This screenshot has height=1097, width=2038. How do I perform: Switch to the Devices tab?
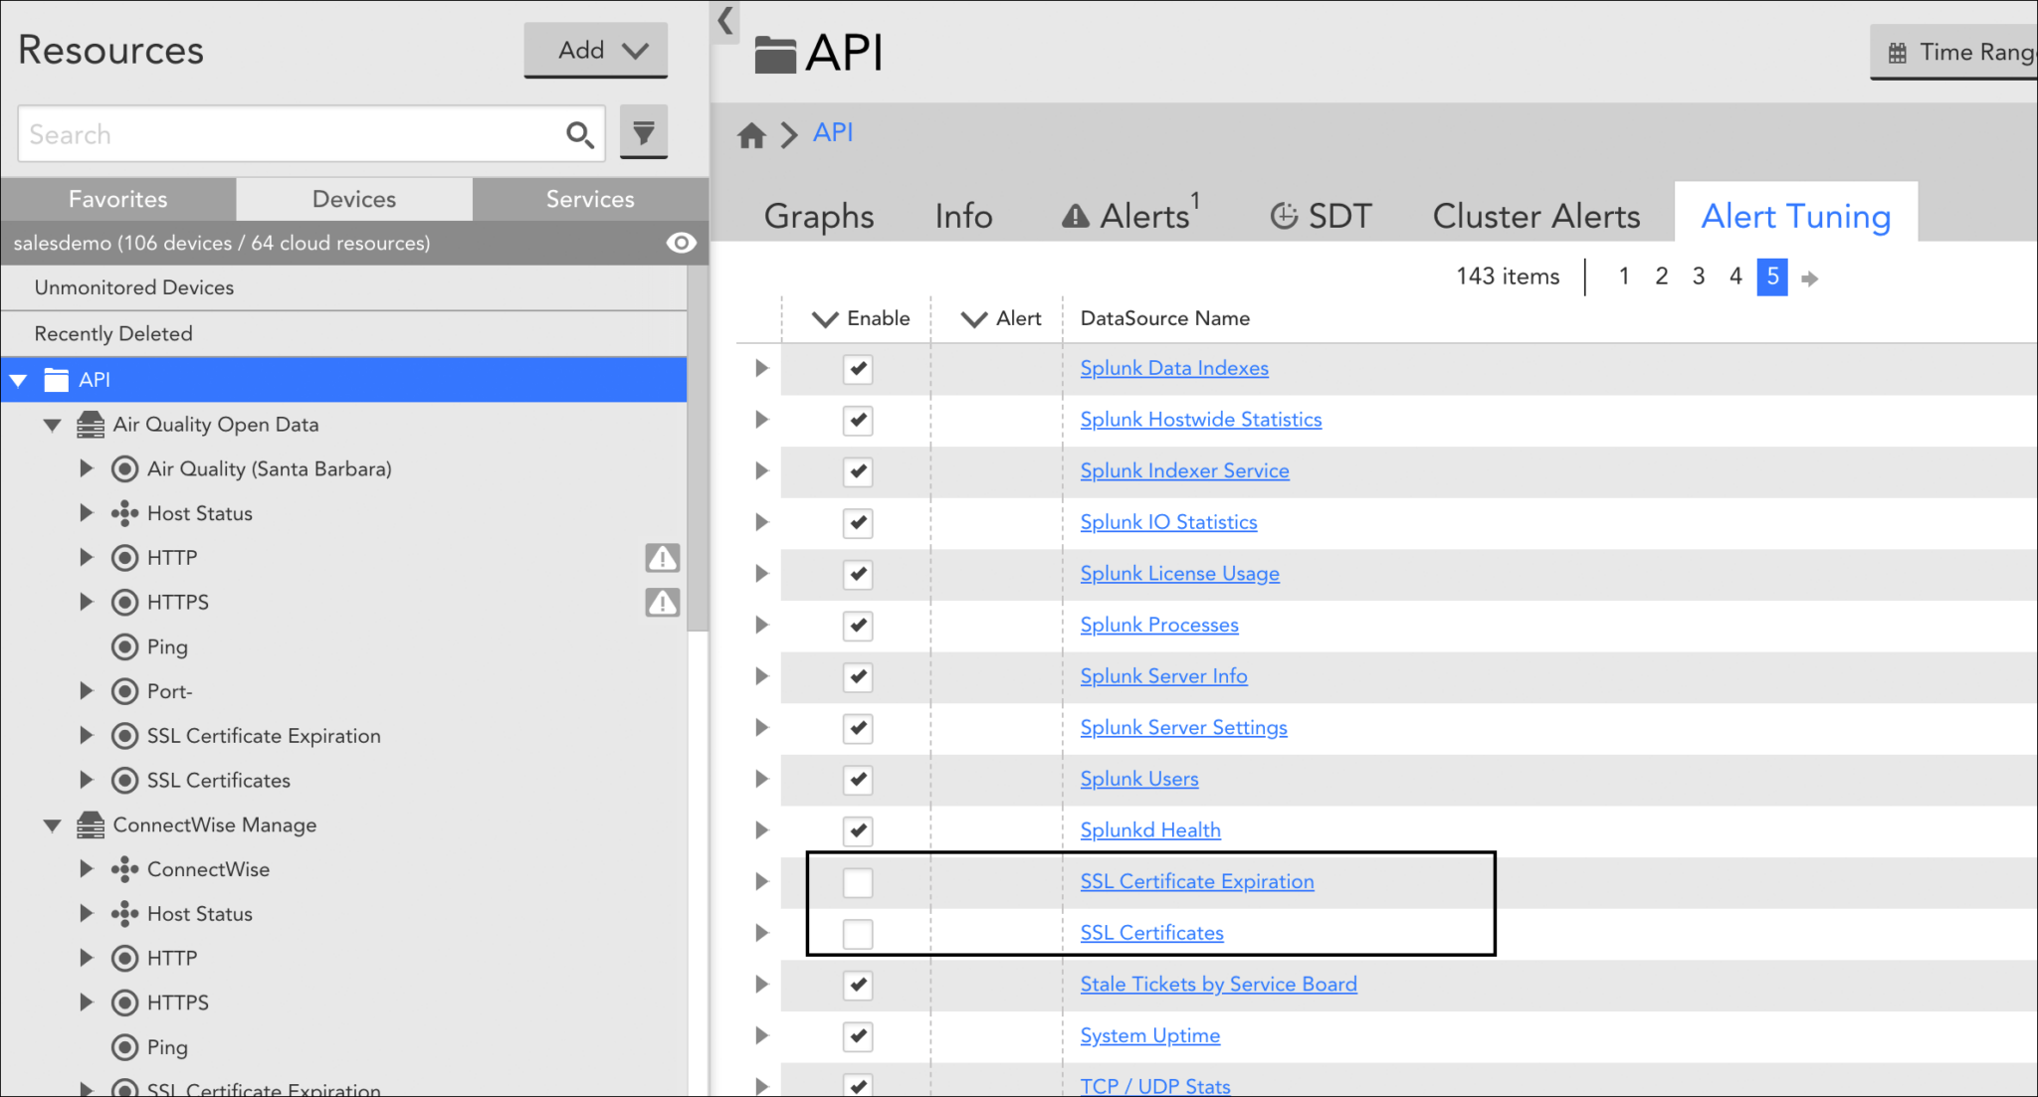tap(353, 198)
